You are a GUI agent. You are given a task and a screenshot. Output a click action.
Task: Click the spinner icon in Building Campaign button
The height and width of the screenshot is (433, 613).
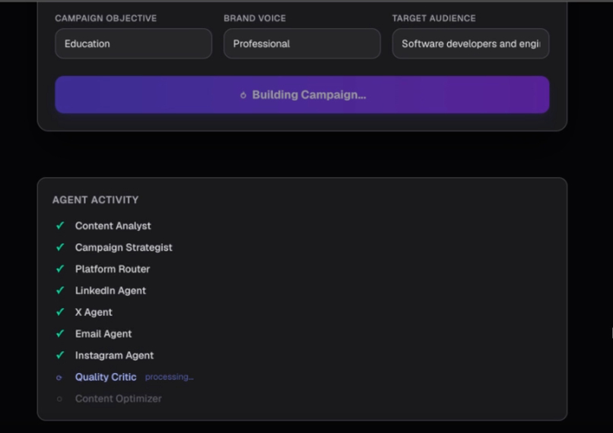click(243, 95)
